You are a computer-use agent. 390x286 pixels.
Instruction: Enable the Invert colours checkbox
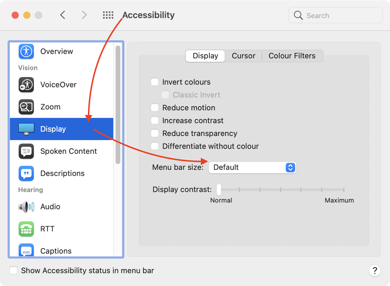click(155, 82)
